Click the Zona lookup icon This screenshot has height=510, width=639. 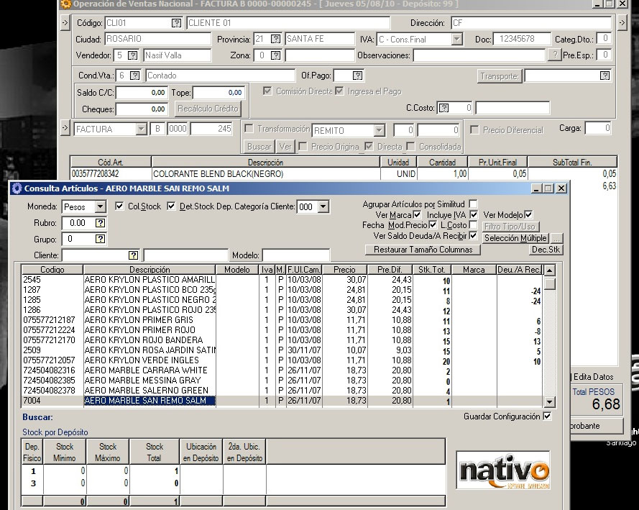[x=275, y=55]
